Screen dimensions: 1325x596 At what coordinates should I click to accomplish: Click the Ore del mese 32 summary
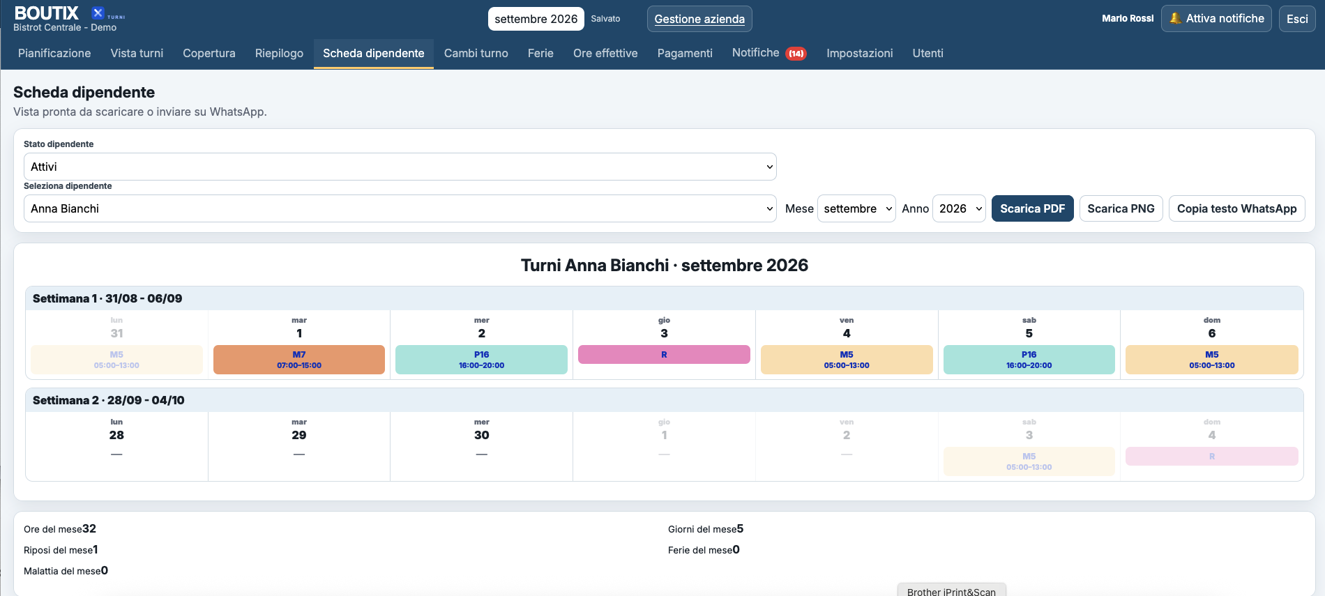click(60, 529)
